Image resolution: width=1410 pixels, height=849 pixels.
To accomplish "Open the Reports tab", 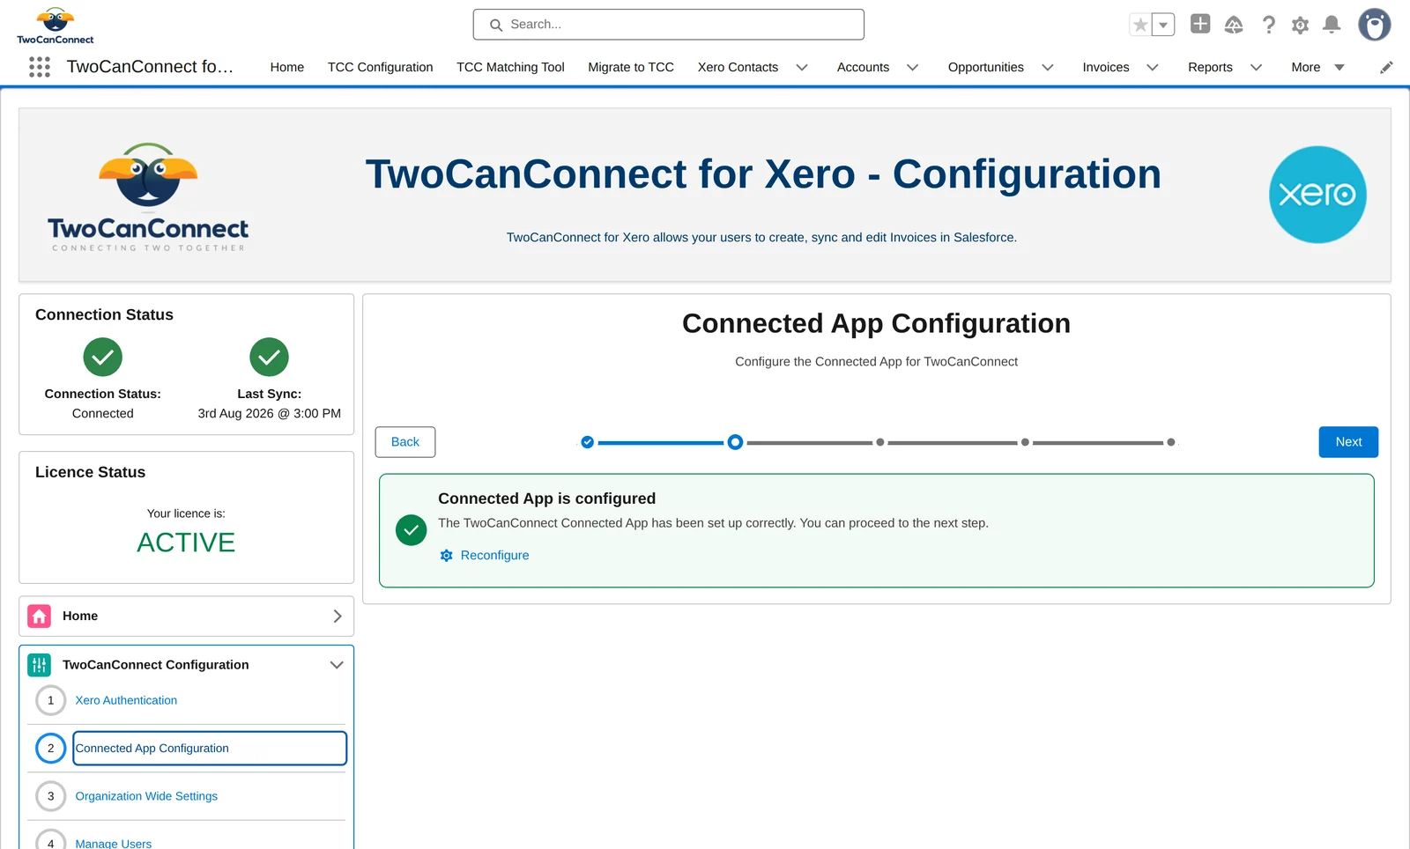I will coord(1210,67).
